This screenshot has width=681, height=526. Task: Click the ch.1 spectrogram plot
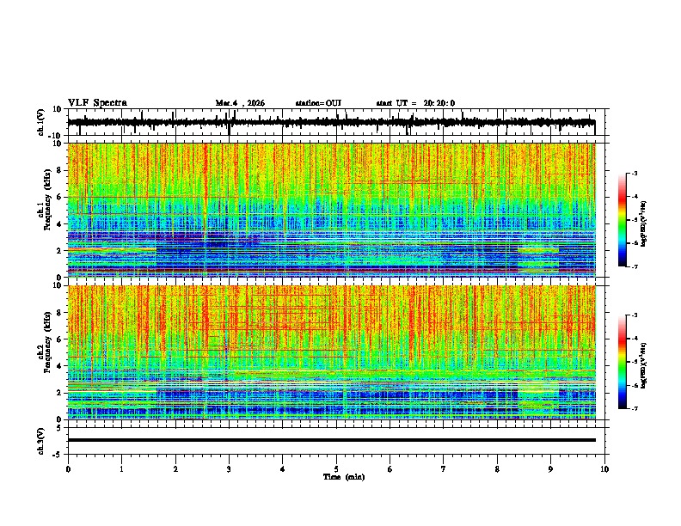332,210
